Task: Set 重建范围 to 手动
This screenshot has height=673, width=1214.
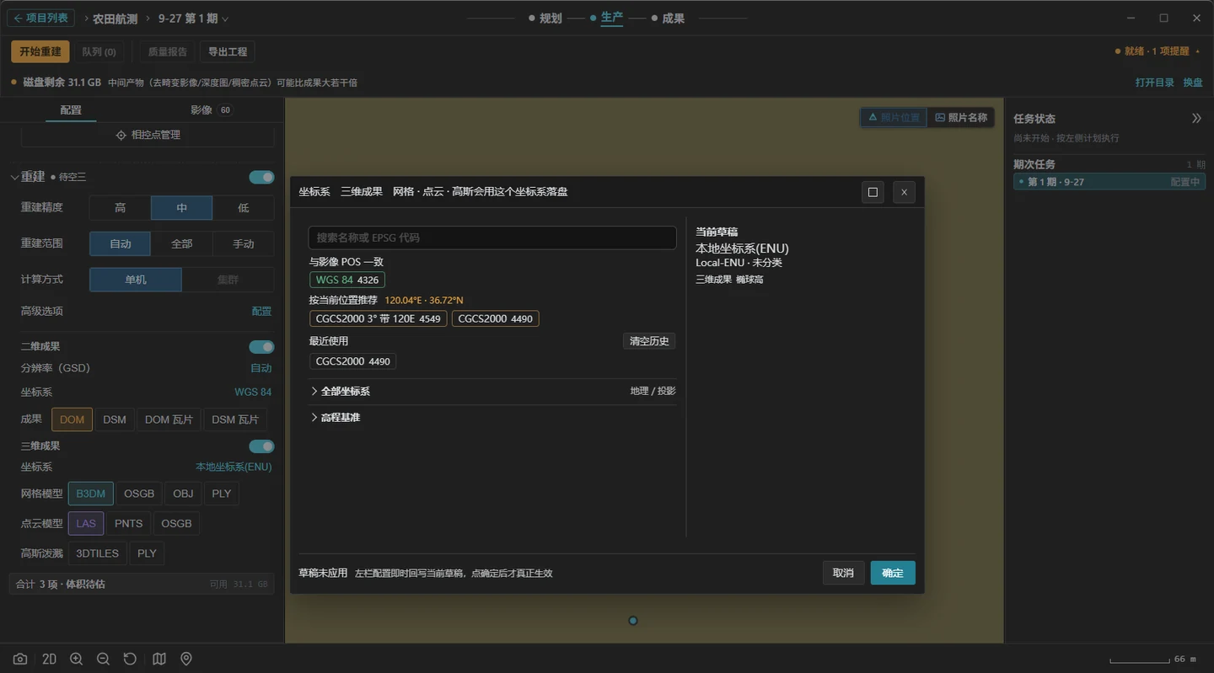Action: coord(243,243)
